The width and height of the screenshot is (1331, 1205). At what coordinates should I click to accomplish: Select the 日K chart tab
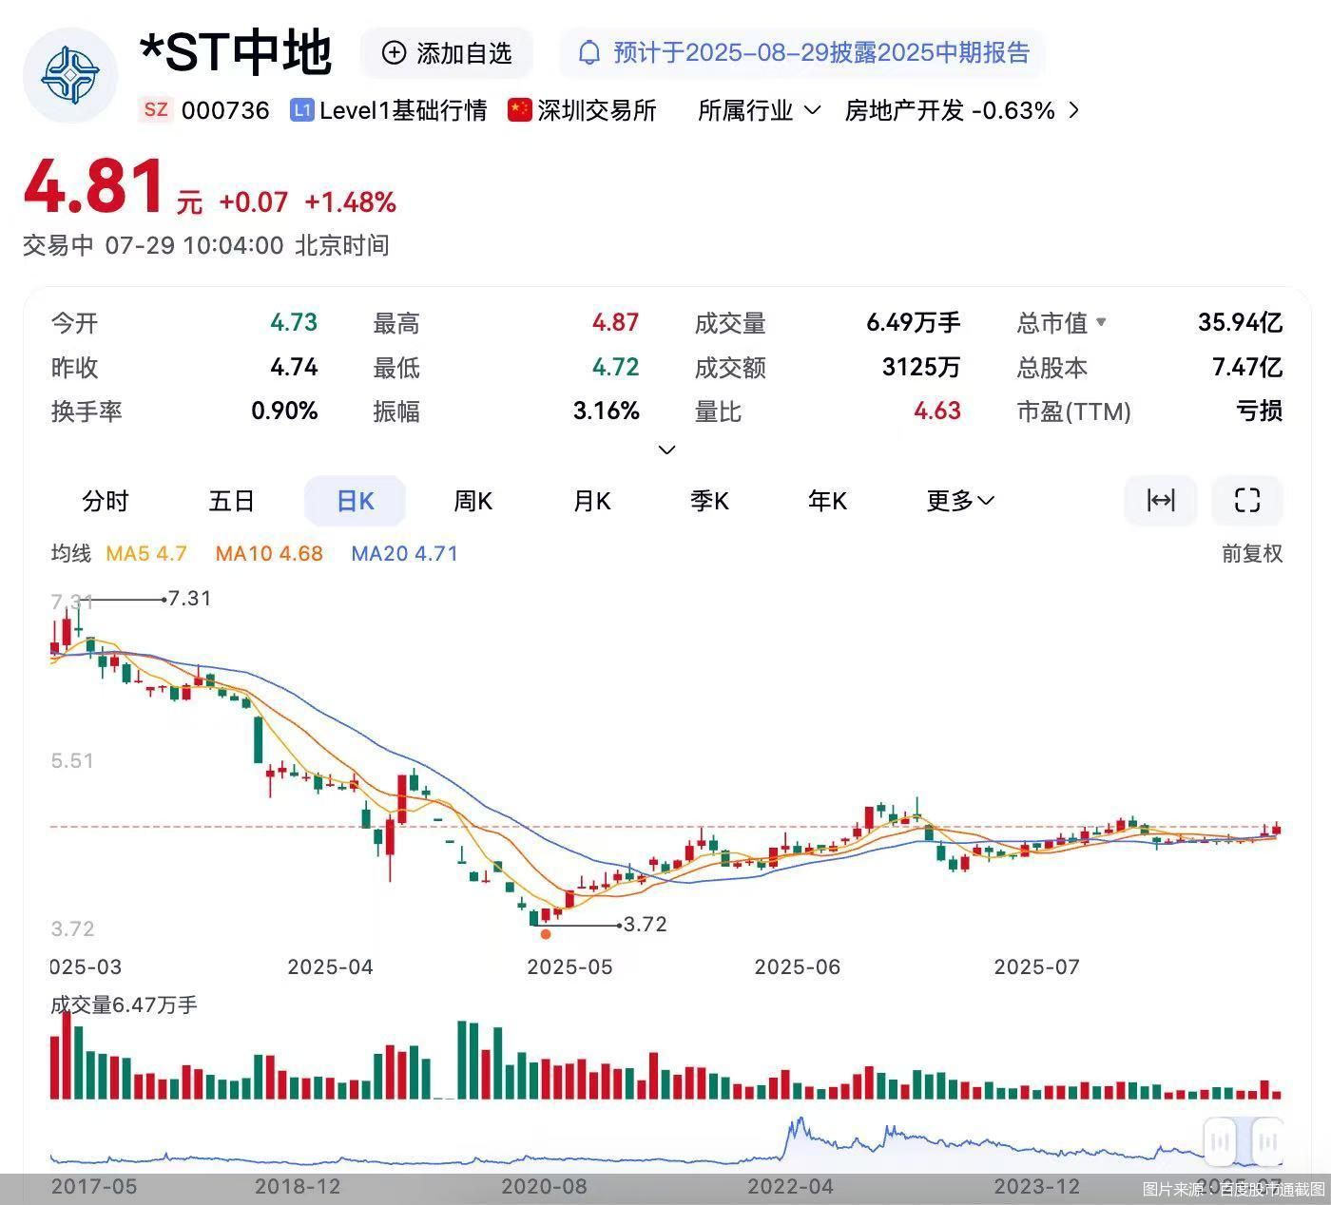[355, 500]
